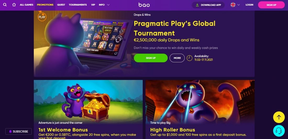Viewport: 288px width, 139px height.
Task: Open the VIP menu item
Action: click(93, 5)
